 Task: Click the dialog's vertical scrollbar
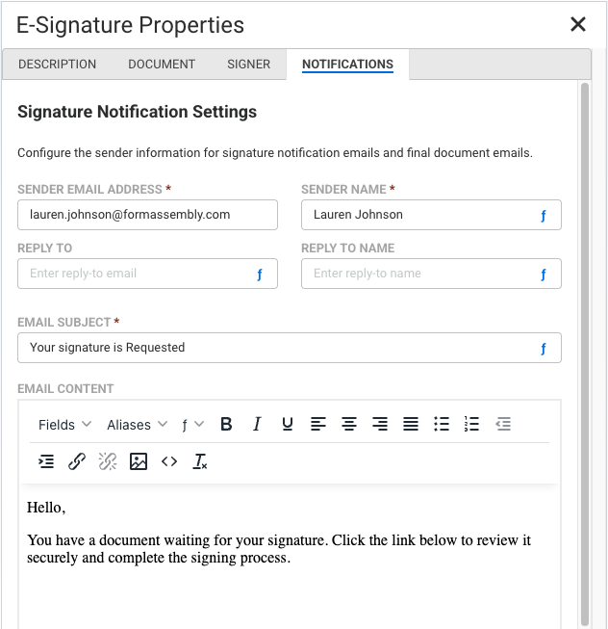(x=585, y=353)
